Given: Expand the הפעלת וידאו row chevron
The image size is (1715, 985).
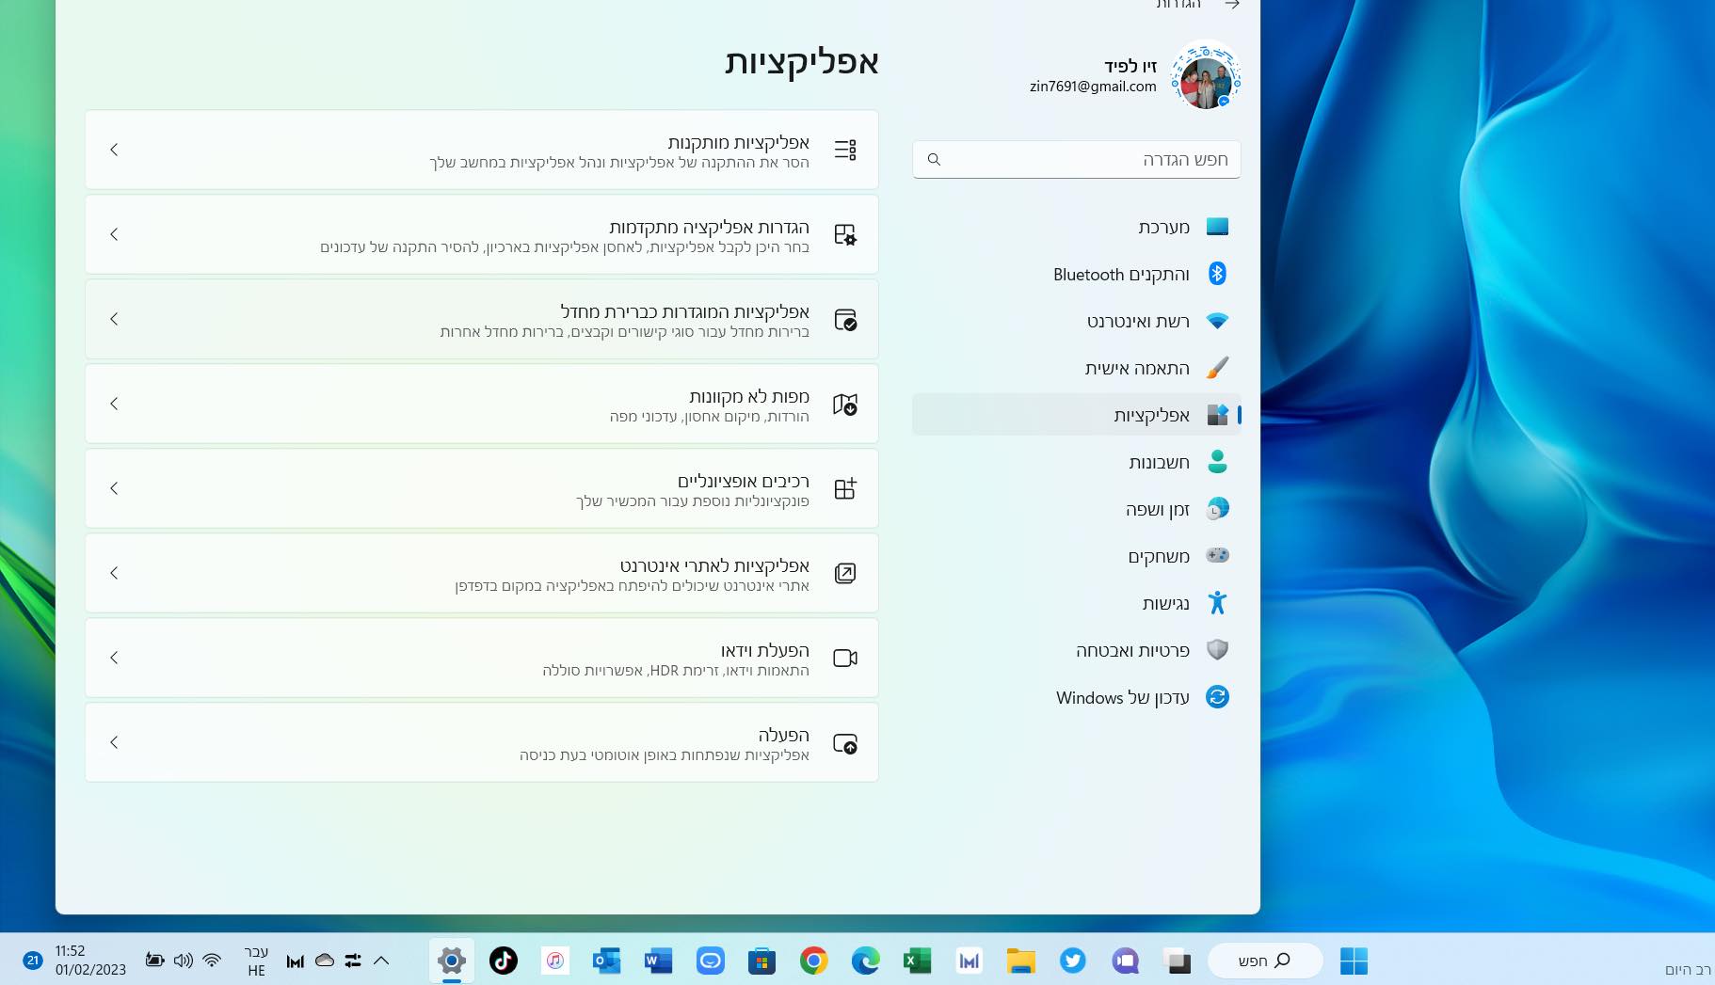Looking at the screenshot, I should (x=114, y=658).
